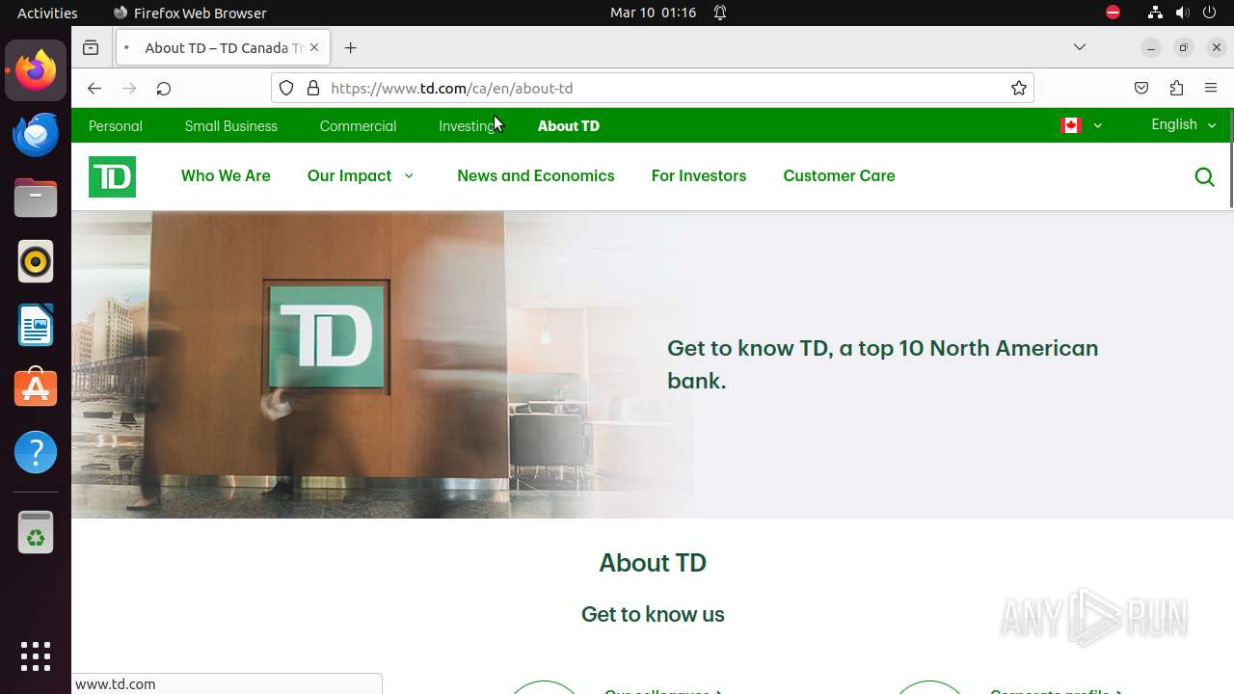Screen dimensions: 1234x694
Task: Open the Files manager in the dock
Action: click(36, 198)
